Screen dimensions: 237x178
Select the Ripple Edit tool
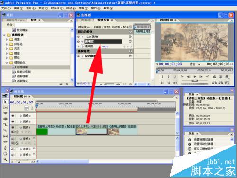pyautogui.click(x=5, y=113)
